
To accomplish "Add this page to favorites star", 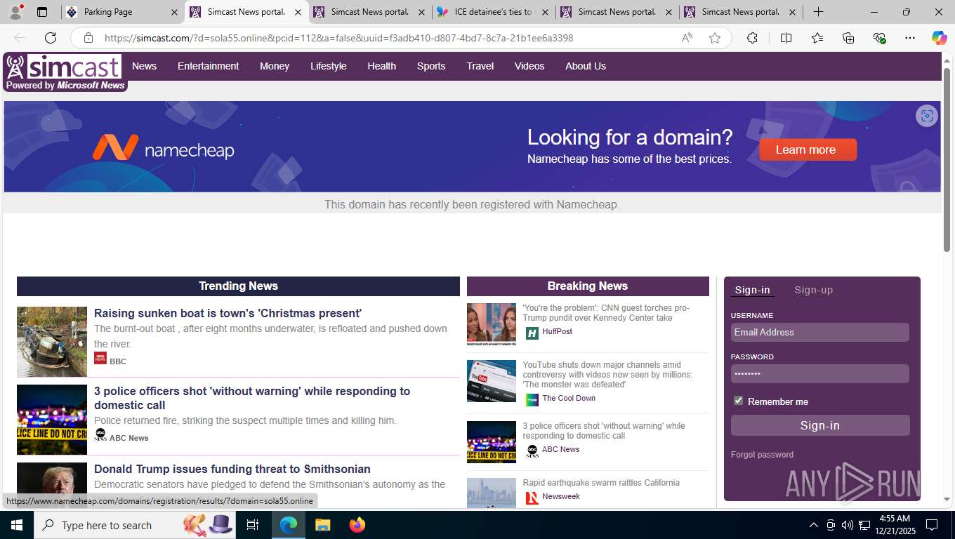I will coord(715,38).
